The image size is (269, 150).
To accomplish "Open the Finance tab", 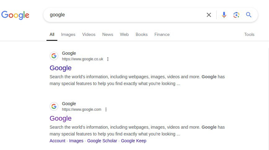I will click(x=162, y=34).
